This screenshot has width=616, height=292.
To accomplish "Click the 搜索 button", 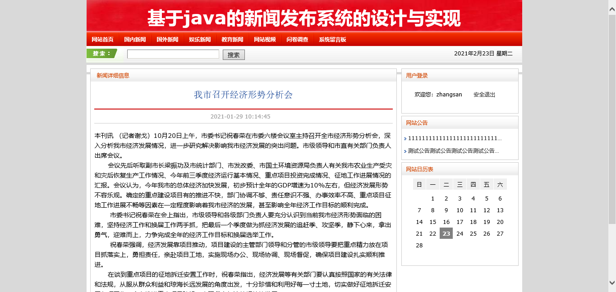I will click(234, 55).
